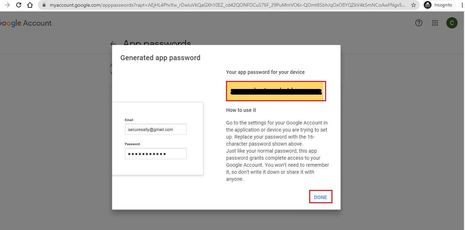Click the securesally@gmail.com email field
Viewport: 465px width, 230px height.
point(155,129)
